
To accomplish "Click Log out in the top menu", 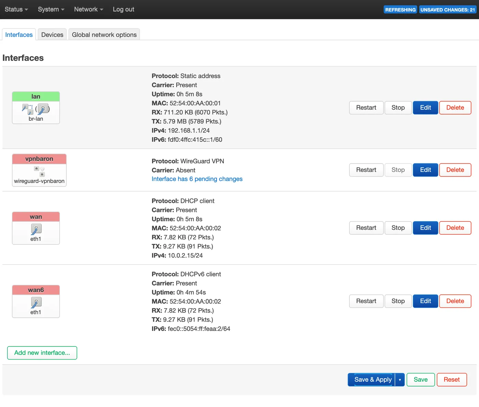I will 124,10.
